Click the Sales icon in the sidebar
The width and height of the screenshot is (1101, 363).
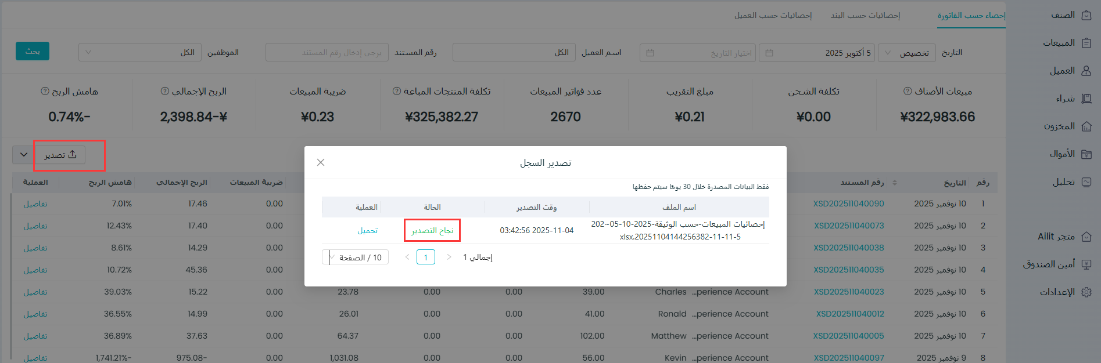tap(1086, 43)
